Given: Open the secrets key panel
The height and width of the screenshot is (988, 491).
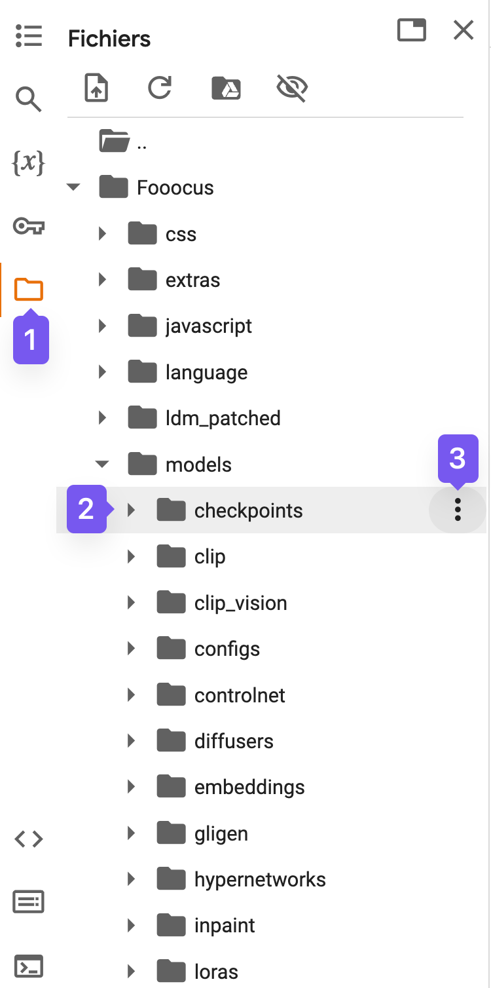Looking at the screenshot, I should point(29,227).
